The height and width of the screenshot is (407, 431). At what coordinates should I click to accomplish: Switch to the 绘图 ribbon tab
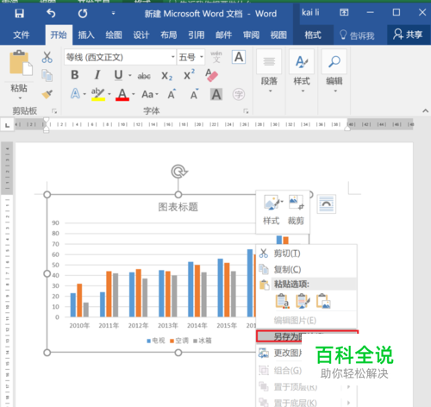[x=114, y=35]
